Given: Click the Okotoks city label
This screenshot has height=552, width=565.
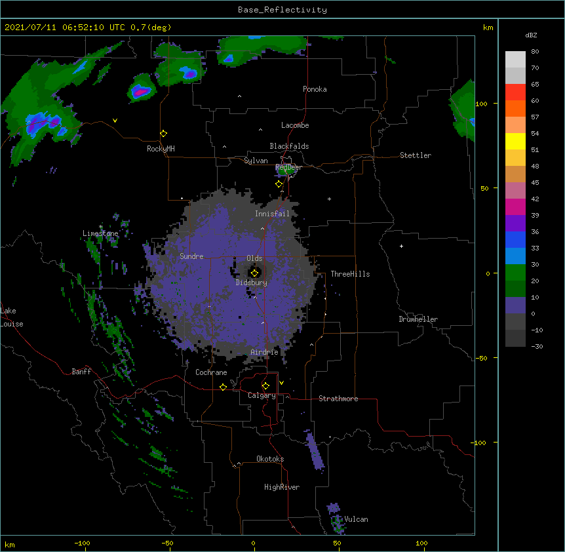Looking at the screenshot, I should click(x=270, y=459).
